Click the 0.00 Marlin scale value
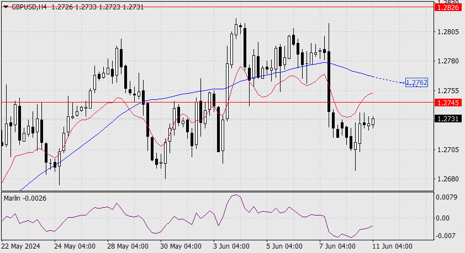Screen dimensions: 465x253 point(443,218)
